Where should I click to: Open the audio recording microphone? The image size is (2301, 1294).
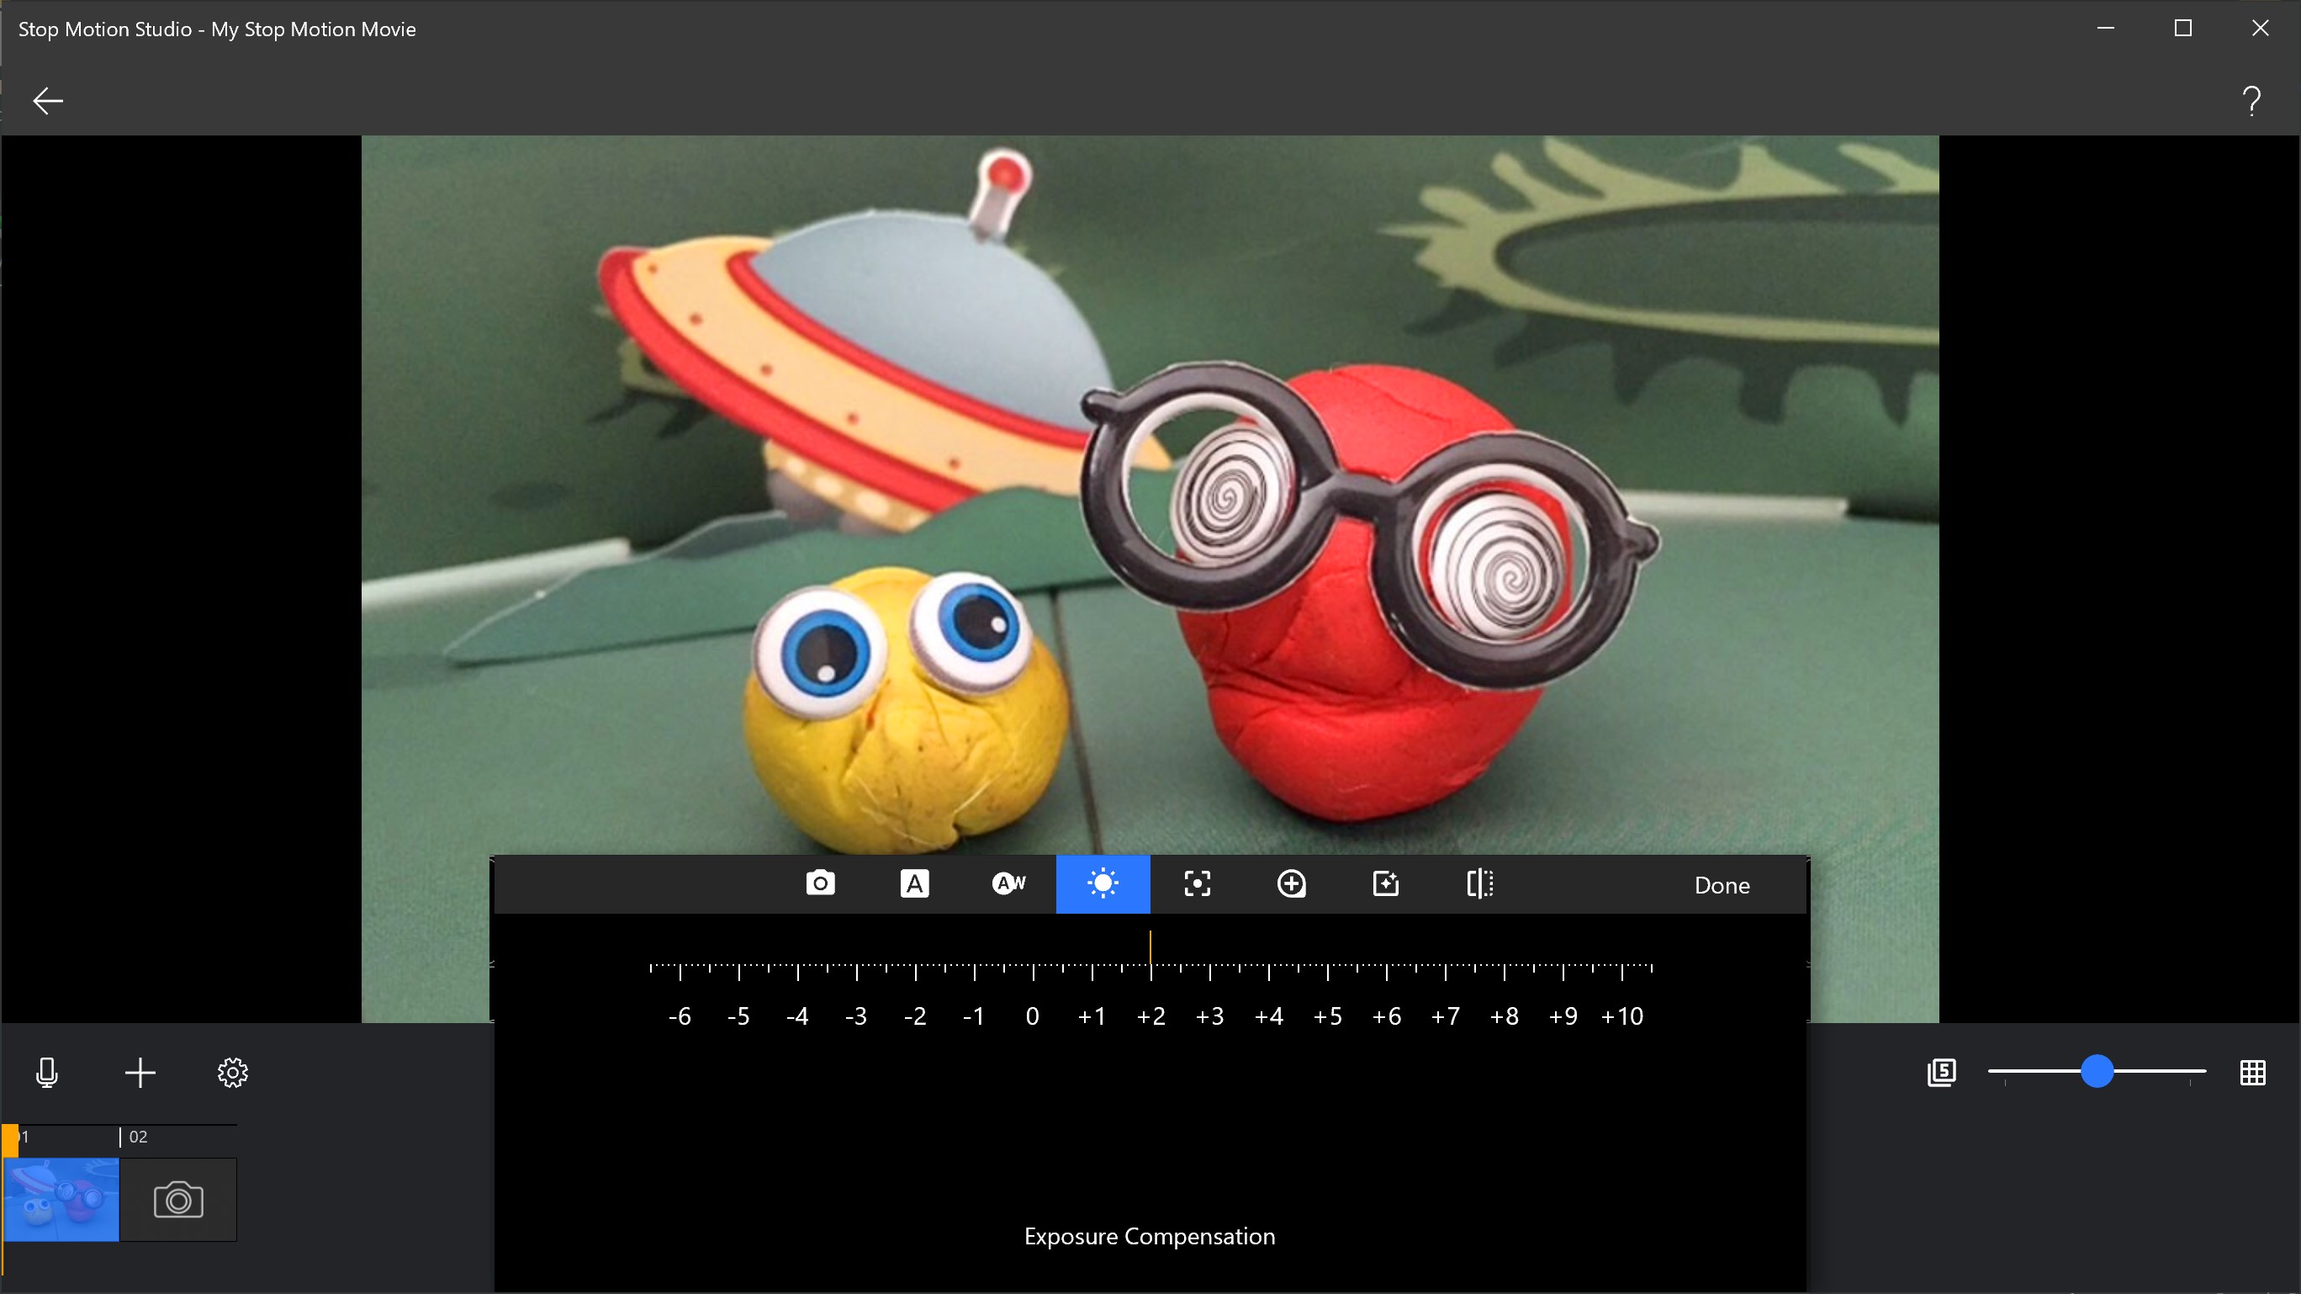(x=46, y=1073)
